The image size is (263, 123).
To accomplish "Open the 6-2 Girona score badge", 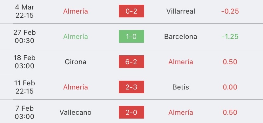I will coord(131,62).
